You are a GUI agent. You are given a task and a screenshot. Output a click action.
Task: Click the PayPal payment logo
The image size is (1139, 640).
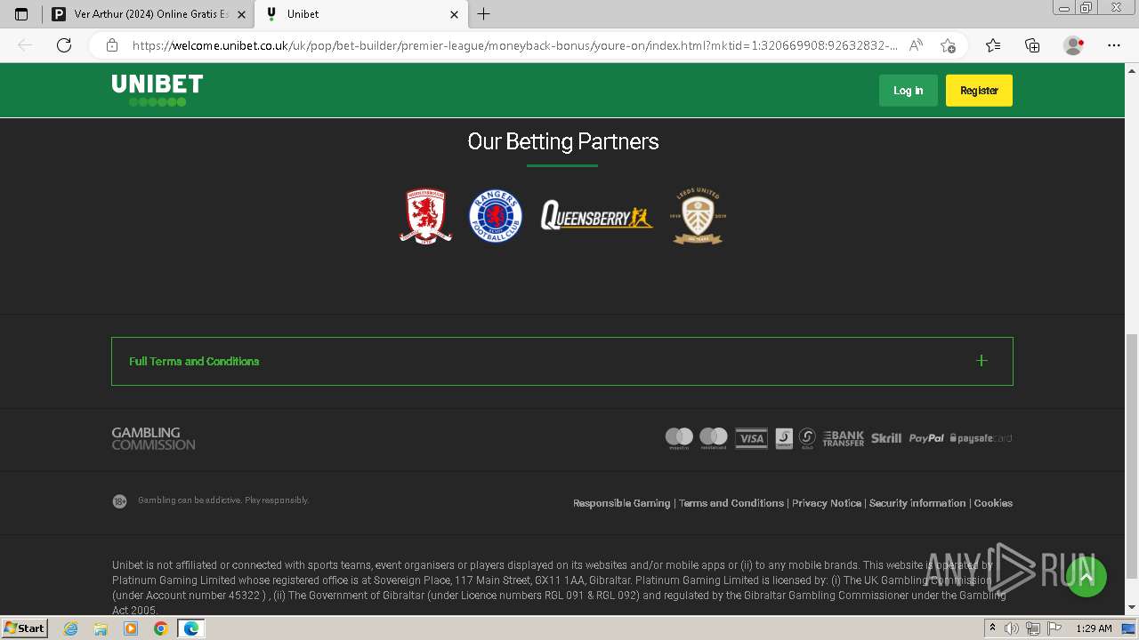[x=926, y=438]
